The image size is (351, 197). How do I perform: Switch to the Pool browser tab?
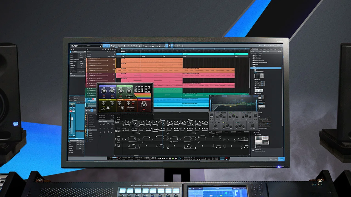coord(278,49)
